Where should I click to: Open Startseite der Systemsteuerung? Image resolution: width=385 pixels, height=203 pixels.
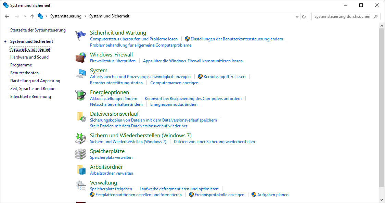(x=38, y=30)
